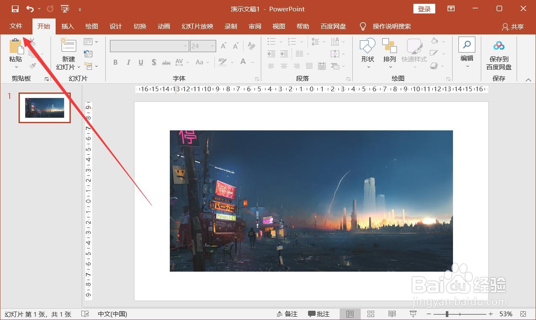Click the 共享 share button
This screenshot has width=536, height=320.
click(x=512, y=26)
